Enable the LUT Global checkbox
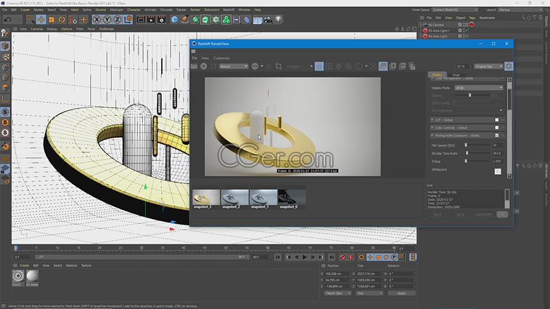Image resolution: width=550 pixels, height=309 pixels. (497, 120)
